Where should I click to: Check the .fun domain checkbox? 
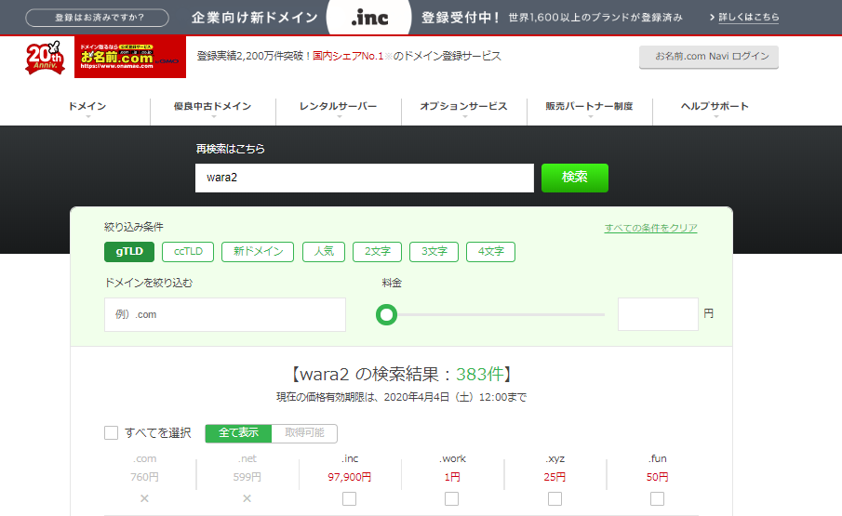click(657, 499)
